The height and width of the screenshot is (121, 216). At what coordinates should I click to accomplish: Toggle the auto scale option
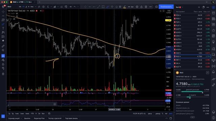[x=171, y=114]
